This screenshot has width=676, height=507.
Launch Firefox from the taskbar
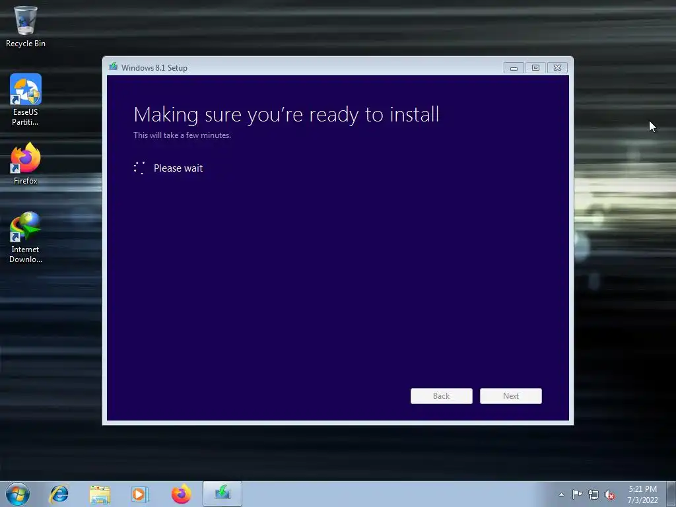(x=181, y=494)
